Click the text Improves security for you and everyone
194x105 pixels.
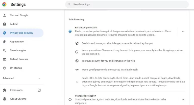108,61
